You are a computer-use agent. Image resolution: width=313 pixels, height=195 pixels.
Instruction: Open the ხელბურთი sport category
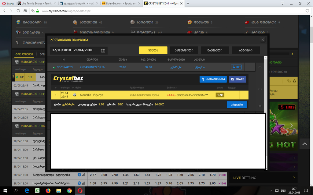pyautogui.click(x=88, y=22)
